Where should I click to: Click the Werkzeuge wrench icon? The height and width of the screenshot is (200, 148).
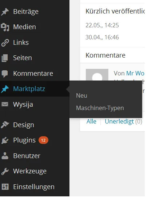(5, 171)
